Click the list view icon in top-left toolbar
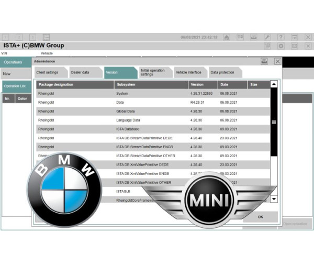Image resolution: width=314 pixels, height=264 pixels. pyautogui.click(x=46, y=37)
